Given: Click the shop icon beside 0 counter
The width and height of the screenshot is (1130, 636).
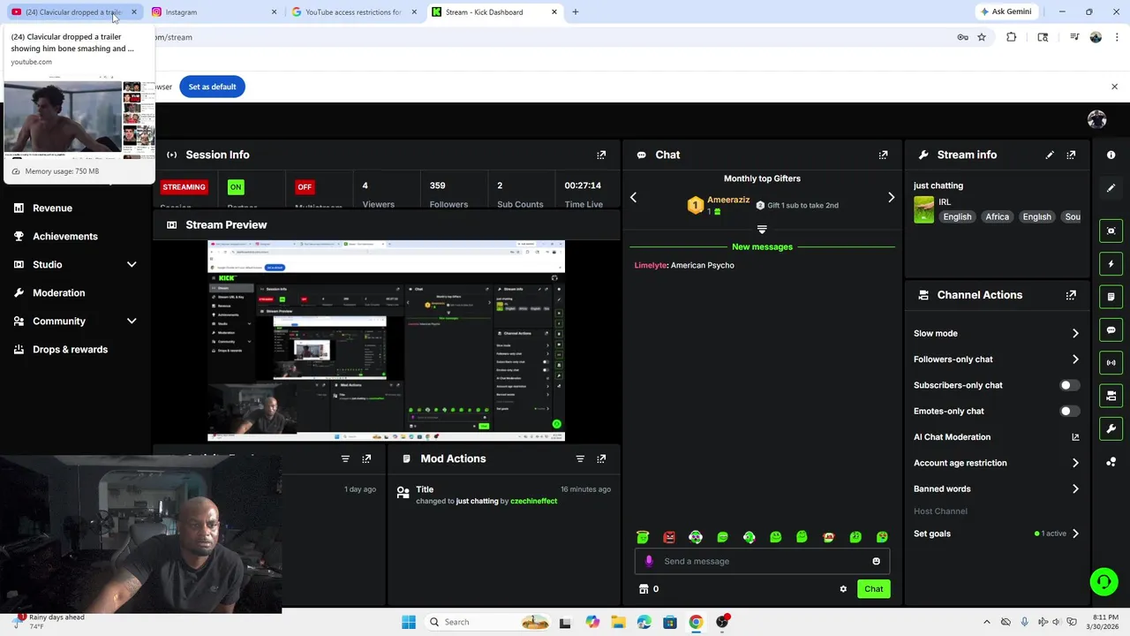Looking at the screenshot, I should point(644,589).
